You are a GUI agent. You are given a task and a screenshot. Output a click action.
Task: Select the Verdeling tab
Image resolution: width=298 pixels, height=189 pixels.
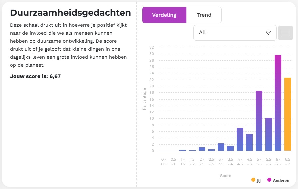(x=164, y=15)
